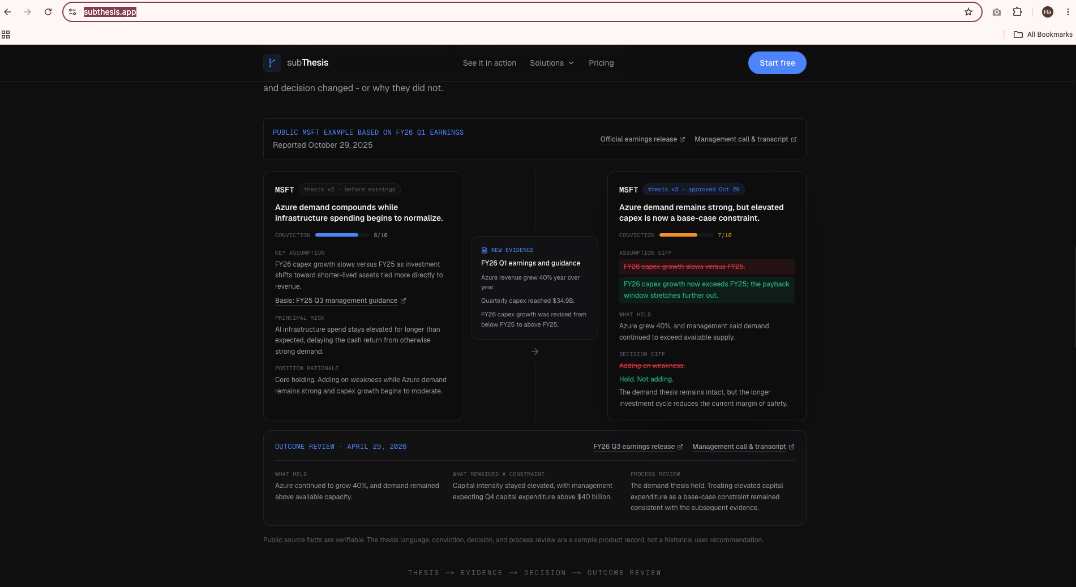The image size is (1076, 587).
Task: Open the extensions puzzle icon
Action: coord(1017,12)
